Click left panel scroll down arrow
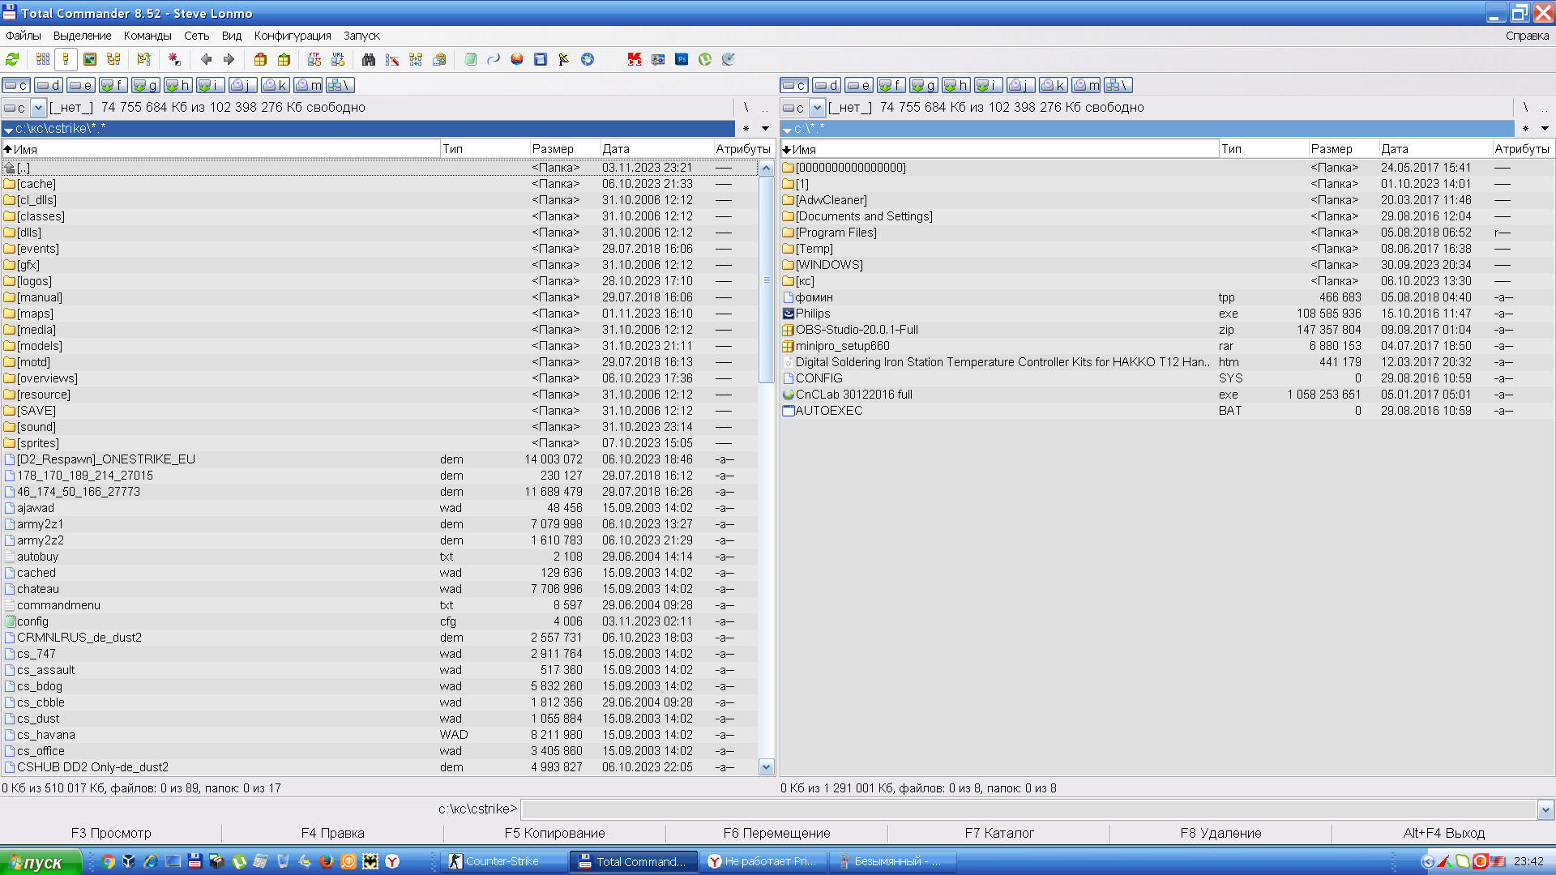Screen dimensions: 1556x875 point(767,766)
